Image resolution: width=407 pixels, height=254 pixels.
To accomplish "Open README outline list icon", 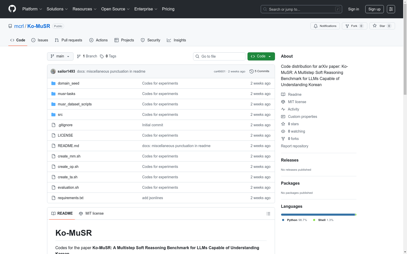I will coord(268,214).
